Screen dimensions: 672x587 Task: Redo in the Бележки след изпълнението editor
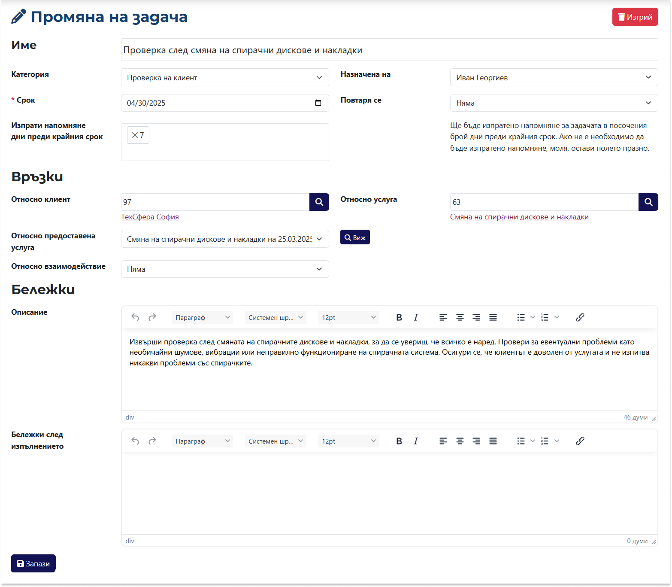(x=152, y=441)
